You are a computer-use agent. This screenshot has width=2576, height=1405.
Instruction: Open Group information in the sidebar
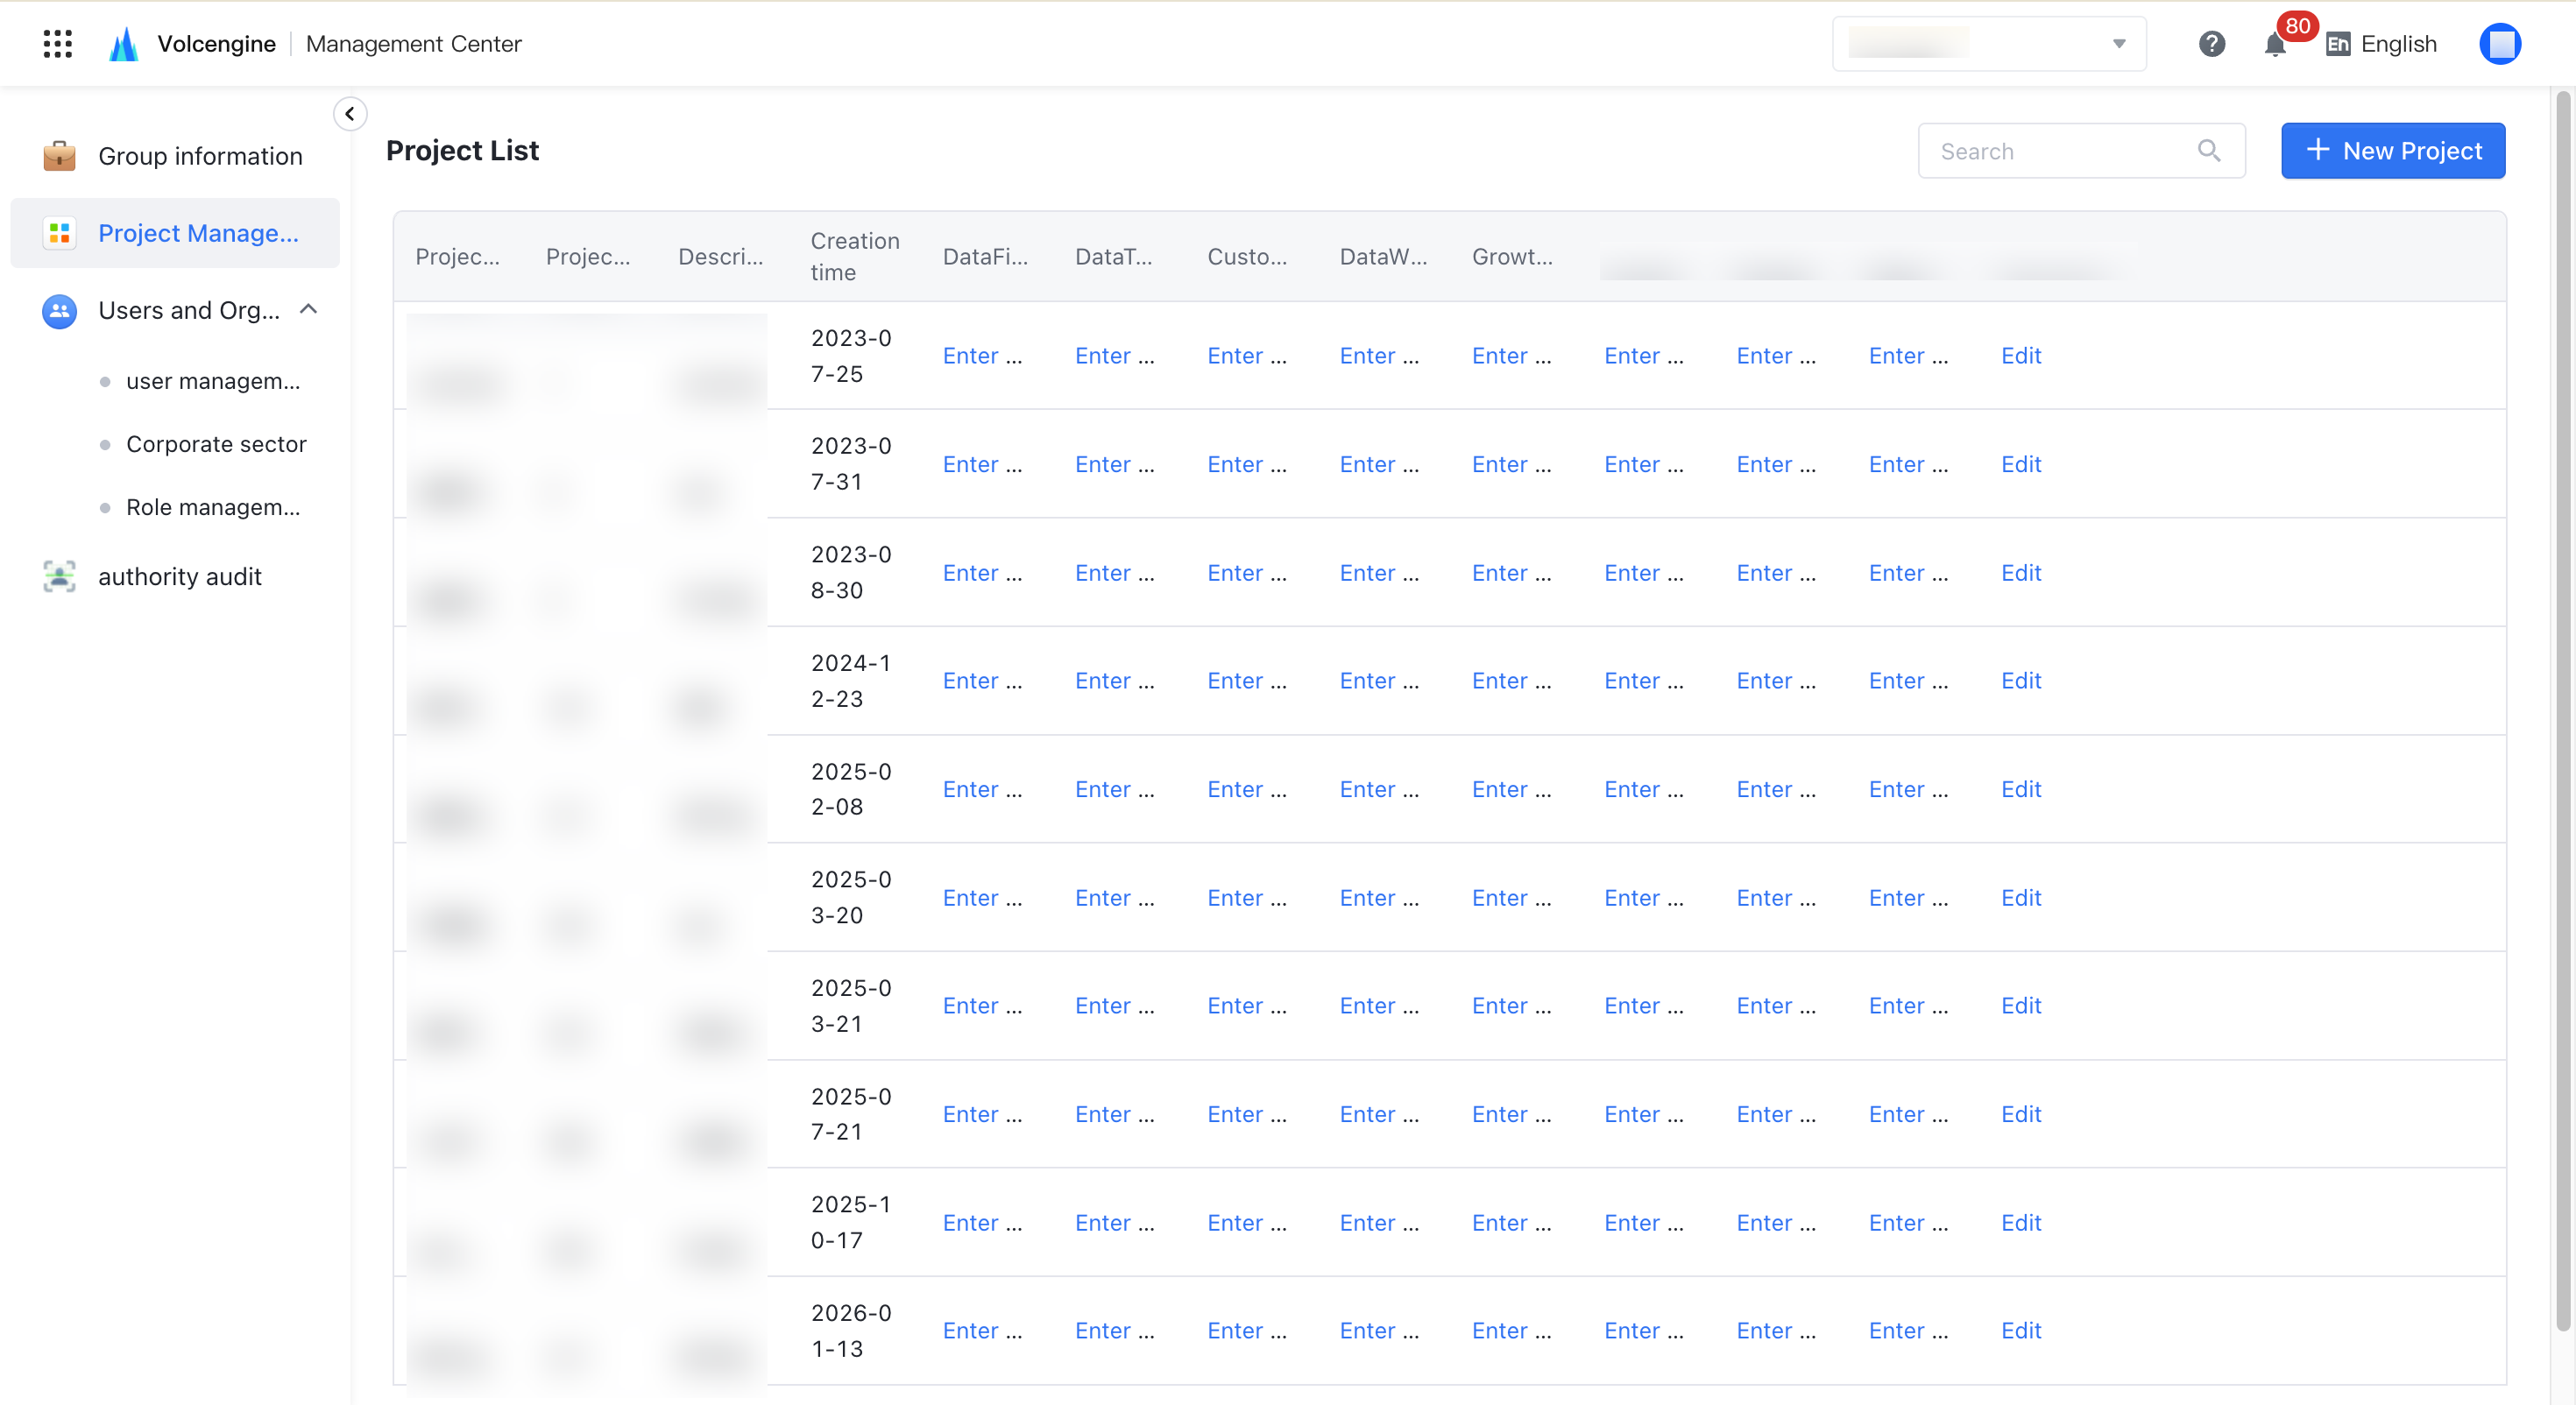tap(175, 156)
